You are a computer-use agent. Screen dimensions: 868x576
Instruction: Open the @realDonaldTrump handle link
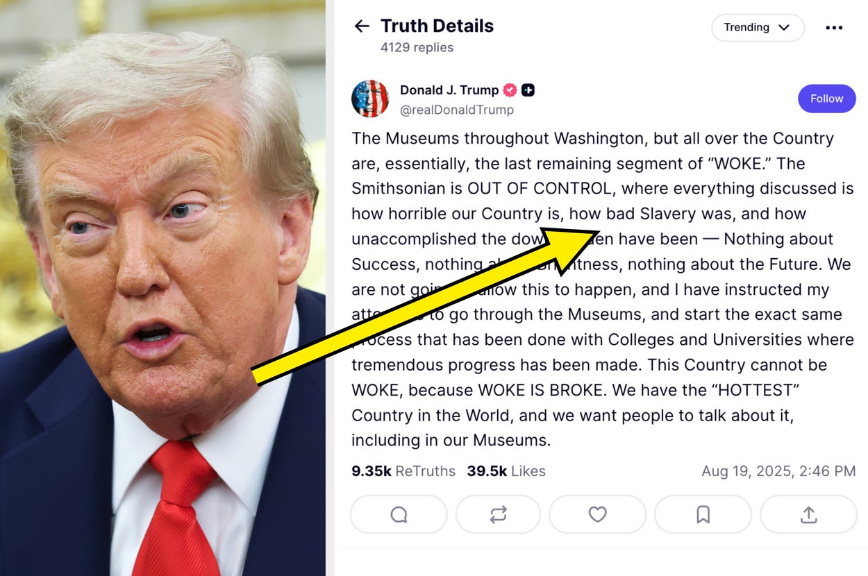(457, 110)
